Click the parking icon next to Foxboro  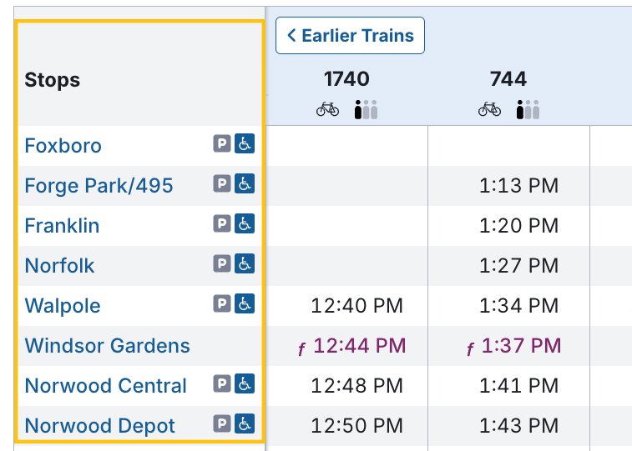click(221, 143)
